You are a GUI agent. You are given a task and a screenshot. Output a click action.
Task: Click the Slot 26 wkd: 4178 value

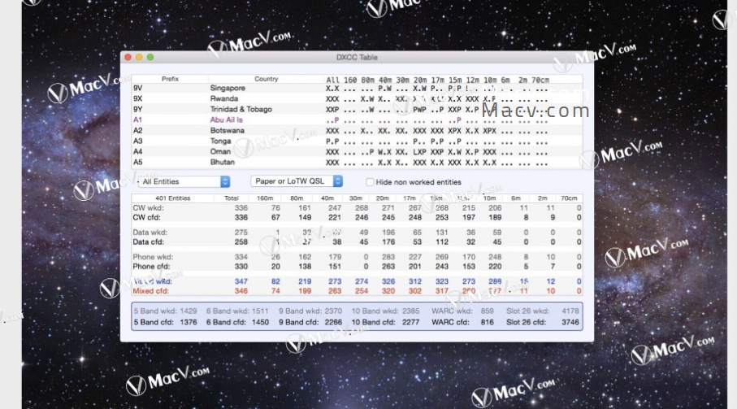pyautogui.click(x=570, y=311)
